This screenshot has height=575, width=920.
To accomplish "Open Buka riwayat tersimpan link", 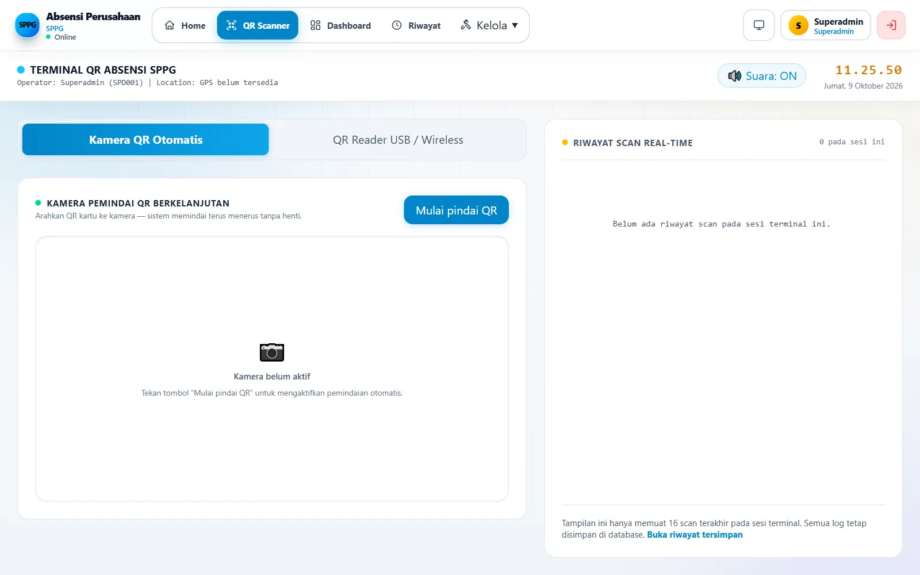I will point(695,535).
